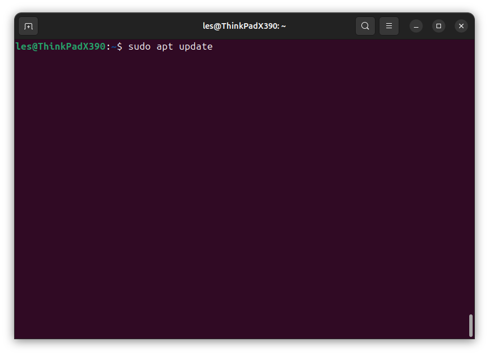Minimize the terminal window

click(x=416, y=26)
